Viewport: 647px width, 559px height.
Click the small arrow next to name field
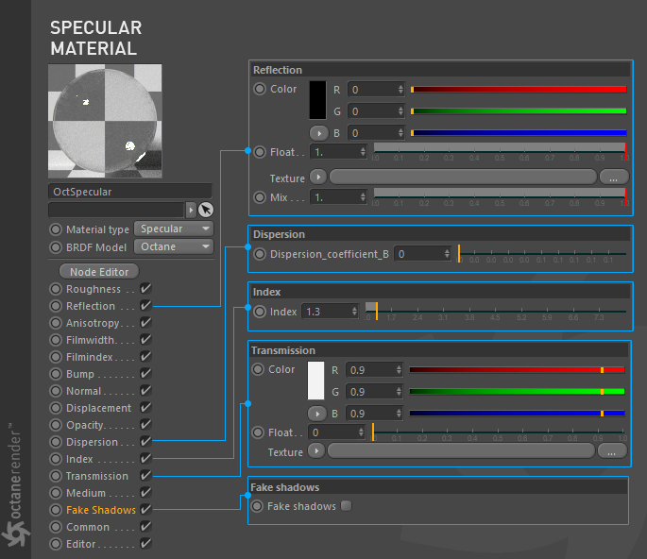pos(191,210)
